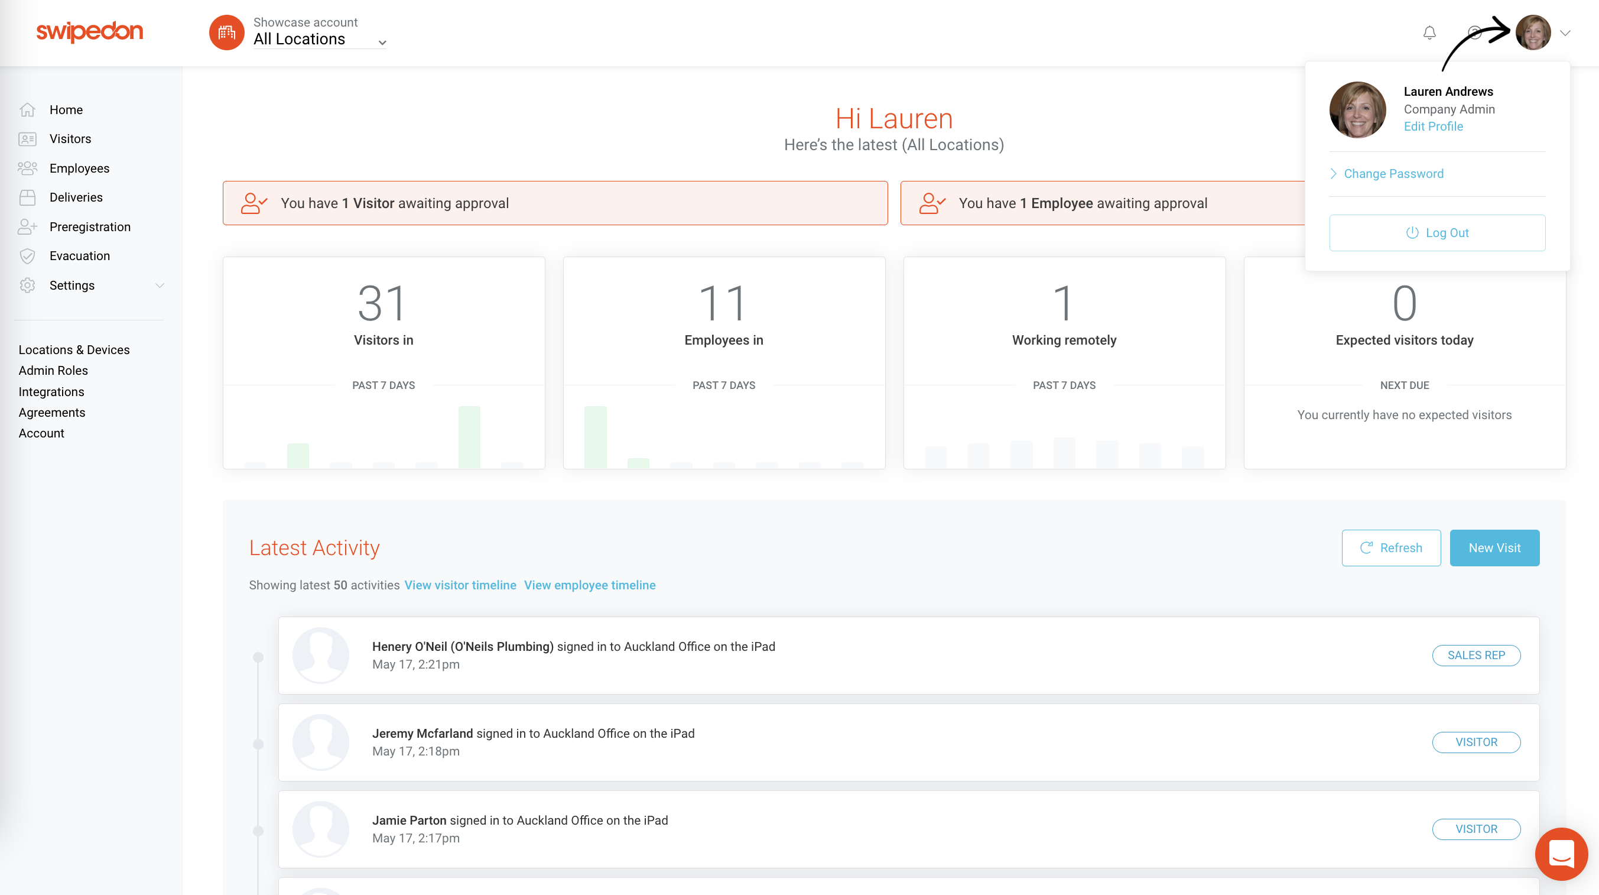Click Lauren Andrews' large profile photo
Image resolution: width=1599 pixels, height=895 pixels.
pyautogui.click(x=1357, y=110)
